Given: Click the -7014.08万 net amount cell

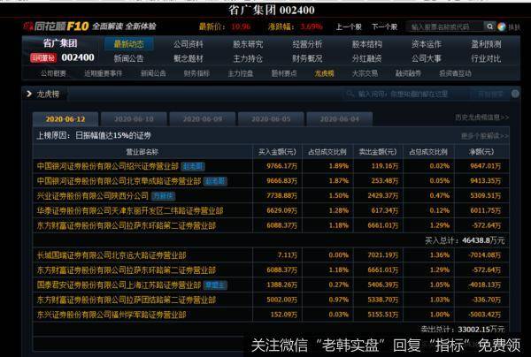Looking at the screenshot, I should pos(485,255).
